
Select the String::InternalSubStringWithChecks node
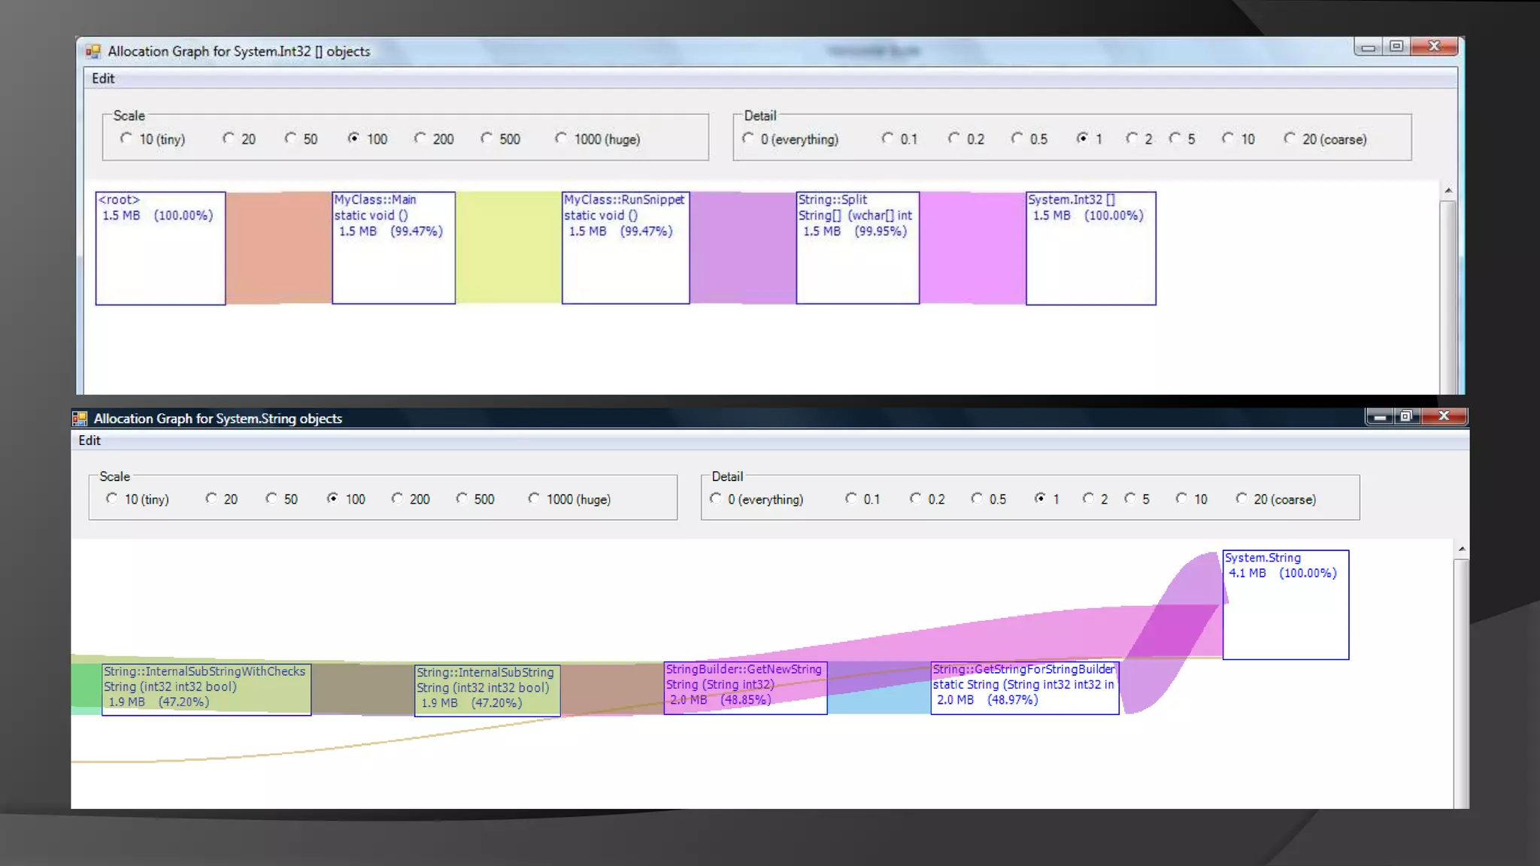click(206, 689)
